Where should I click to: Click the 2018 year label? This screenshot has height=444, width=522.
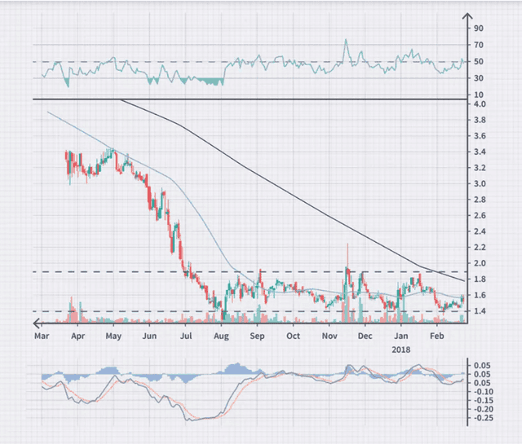point(401,349)
